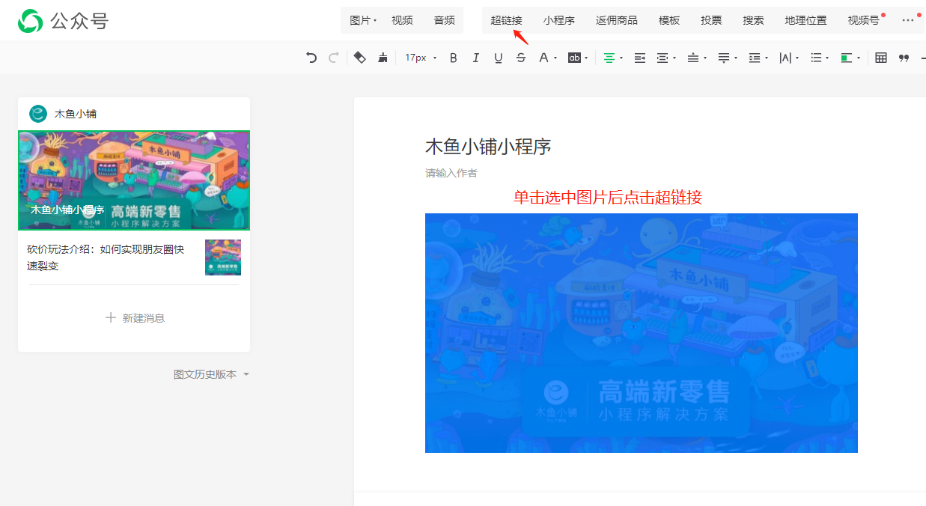Click the 木鱼小铺 account name
Image resolution: width=926 pixels, height=506 pixels.
76,114
